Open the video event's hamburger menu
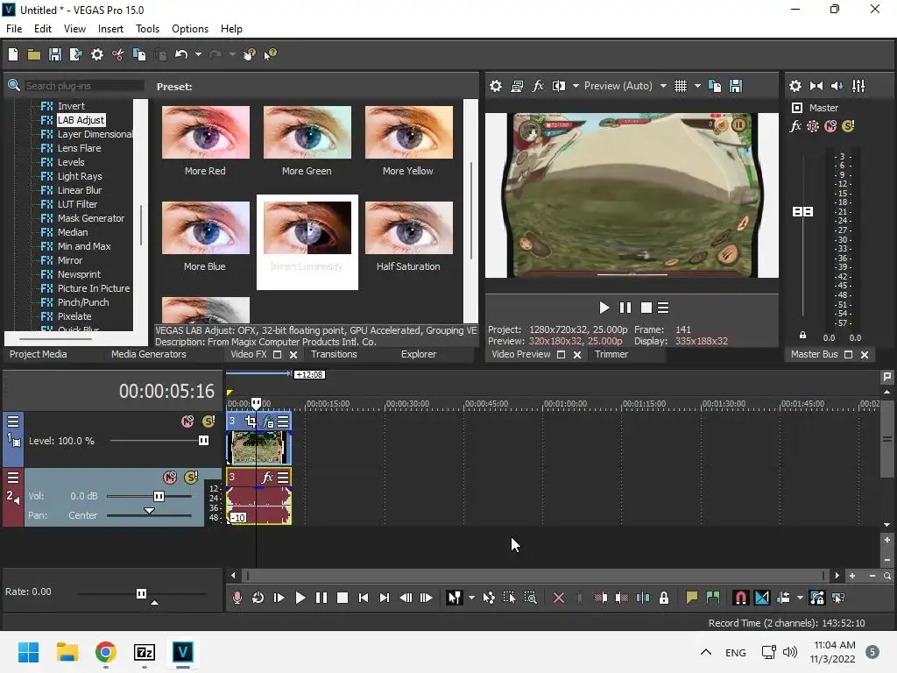Image resolution: width=897 pixels, height=673 pixels. pyautogui.click(x=283, y=422)
